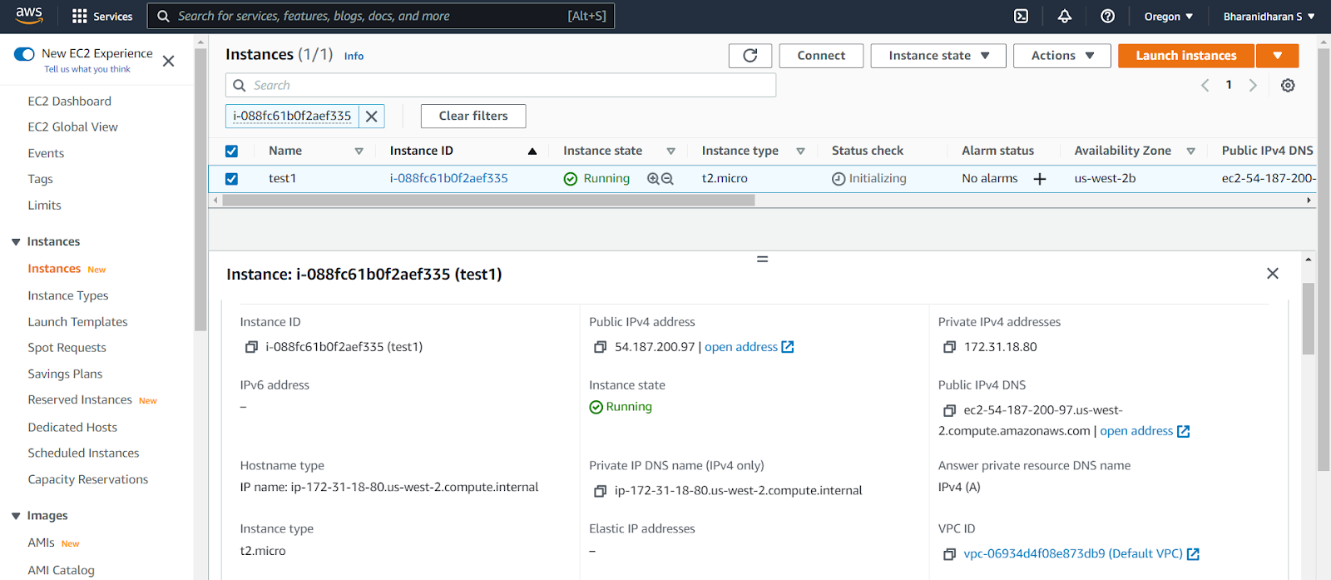Image resolution: width=1331 pixels, height=580 pixels.
Task: Dismiss the New EC2 Experience banner
Action: pos(168,61)
